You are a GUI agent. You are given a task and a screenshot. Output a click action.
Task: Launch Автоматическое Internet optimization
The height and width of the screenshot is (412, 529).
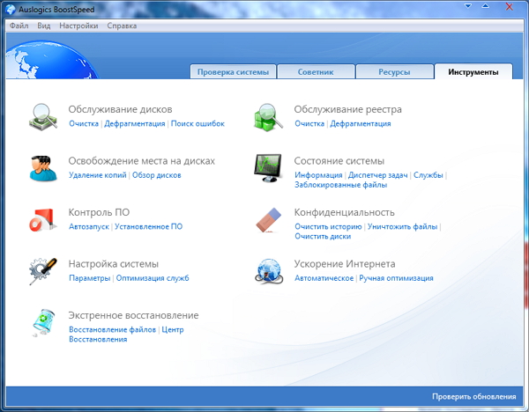pos(324,278)
